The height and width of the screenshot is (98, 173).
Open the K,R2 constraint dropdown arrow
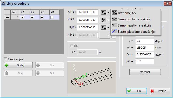click(108, 20)
